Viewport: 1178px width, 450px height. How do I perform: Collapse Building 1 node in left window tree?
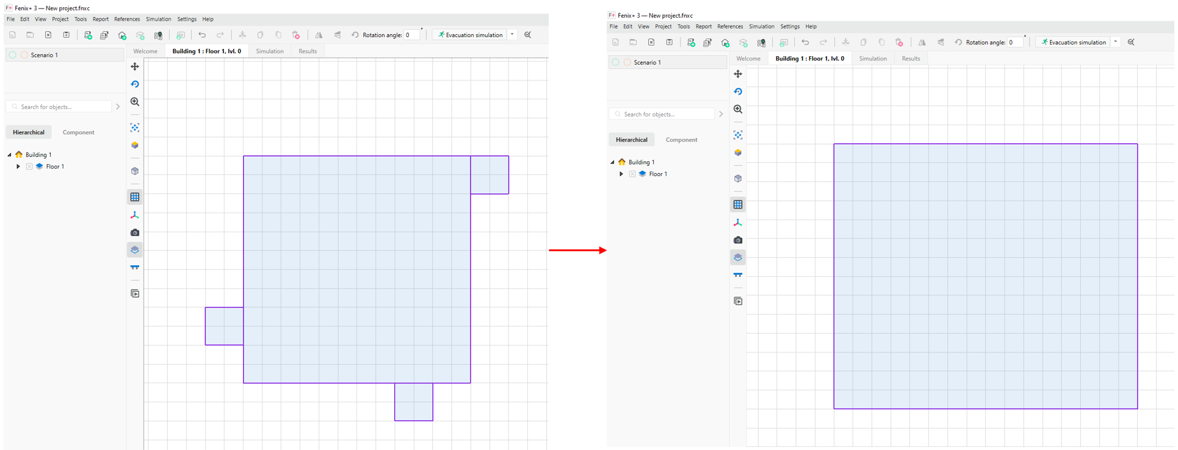tap(10, 155)
